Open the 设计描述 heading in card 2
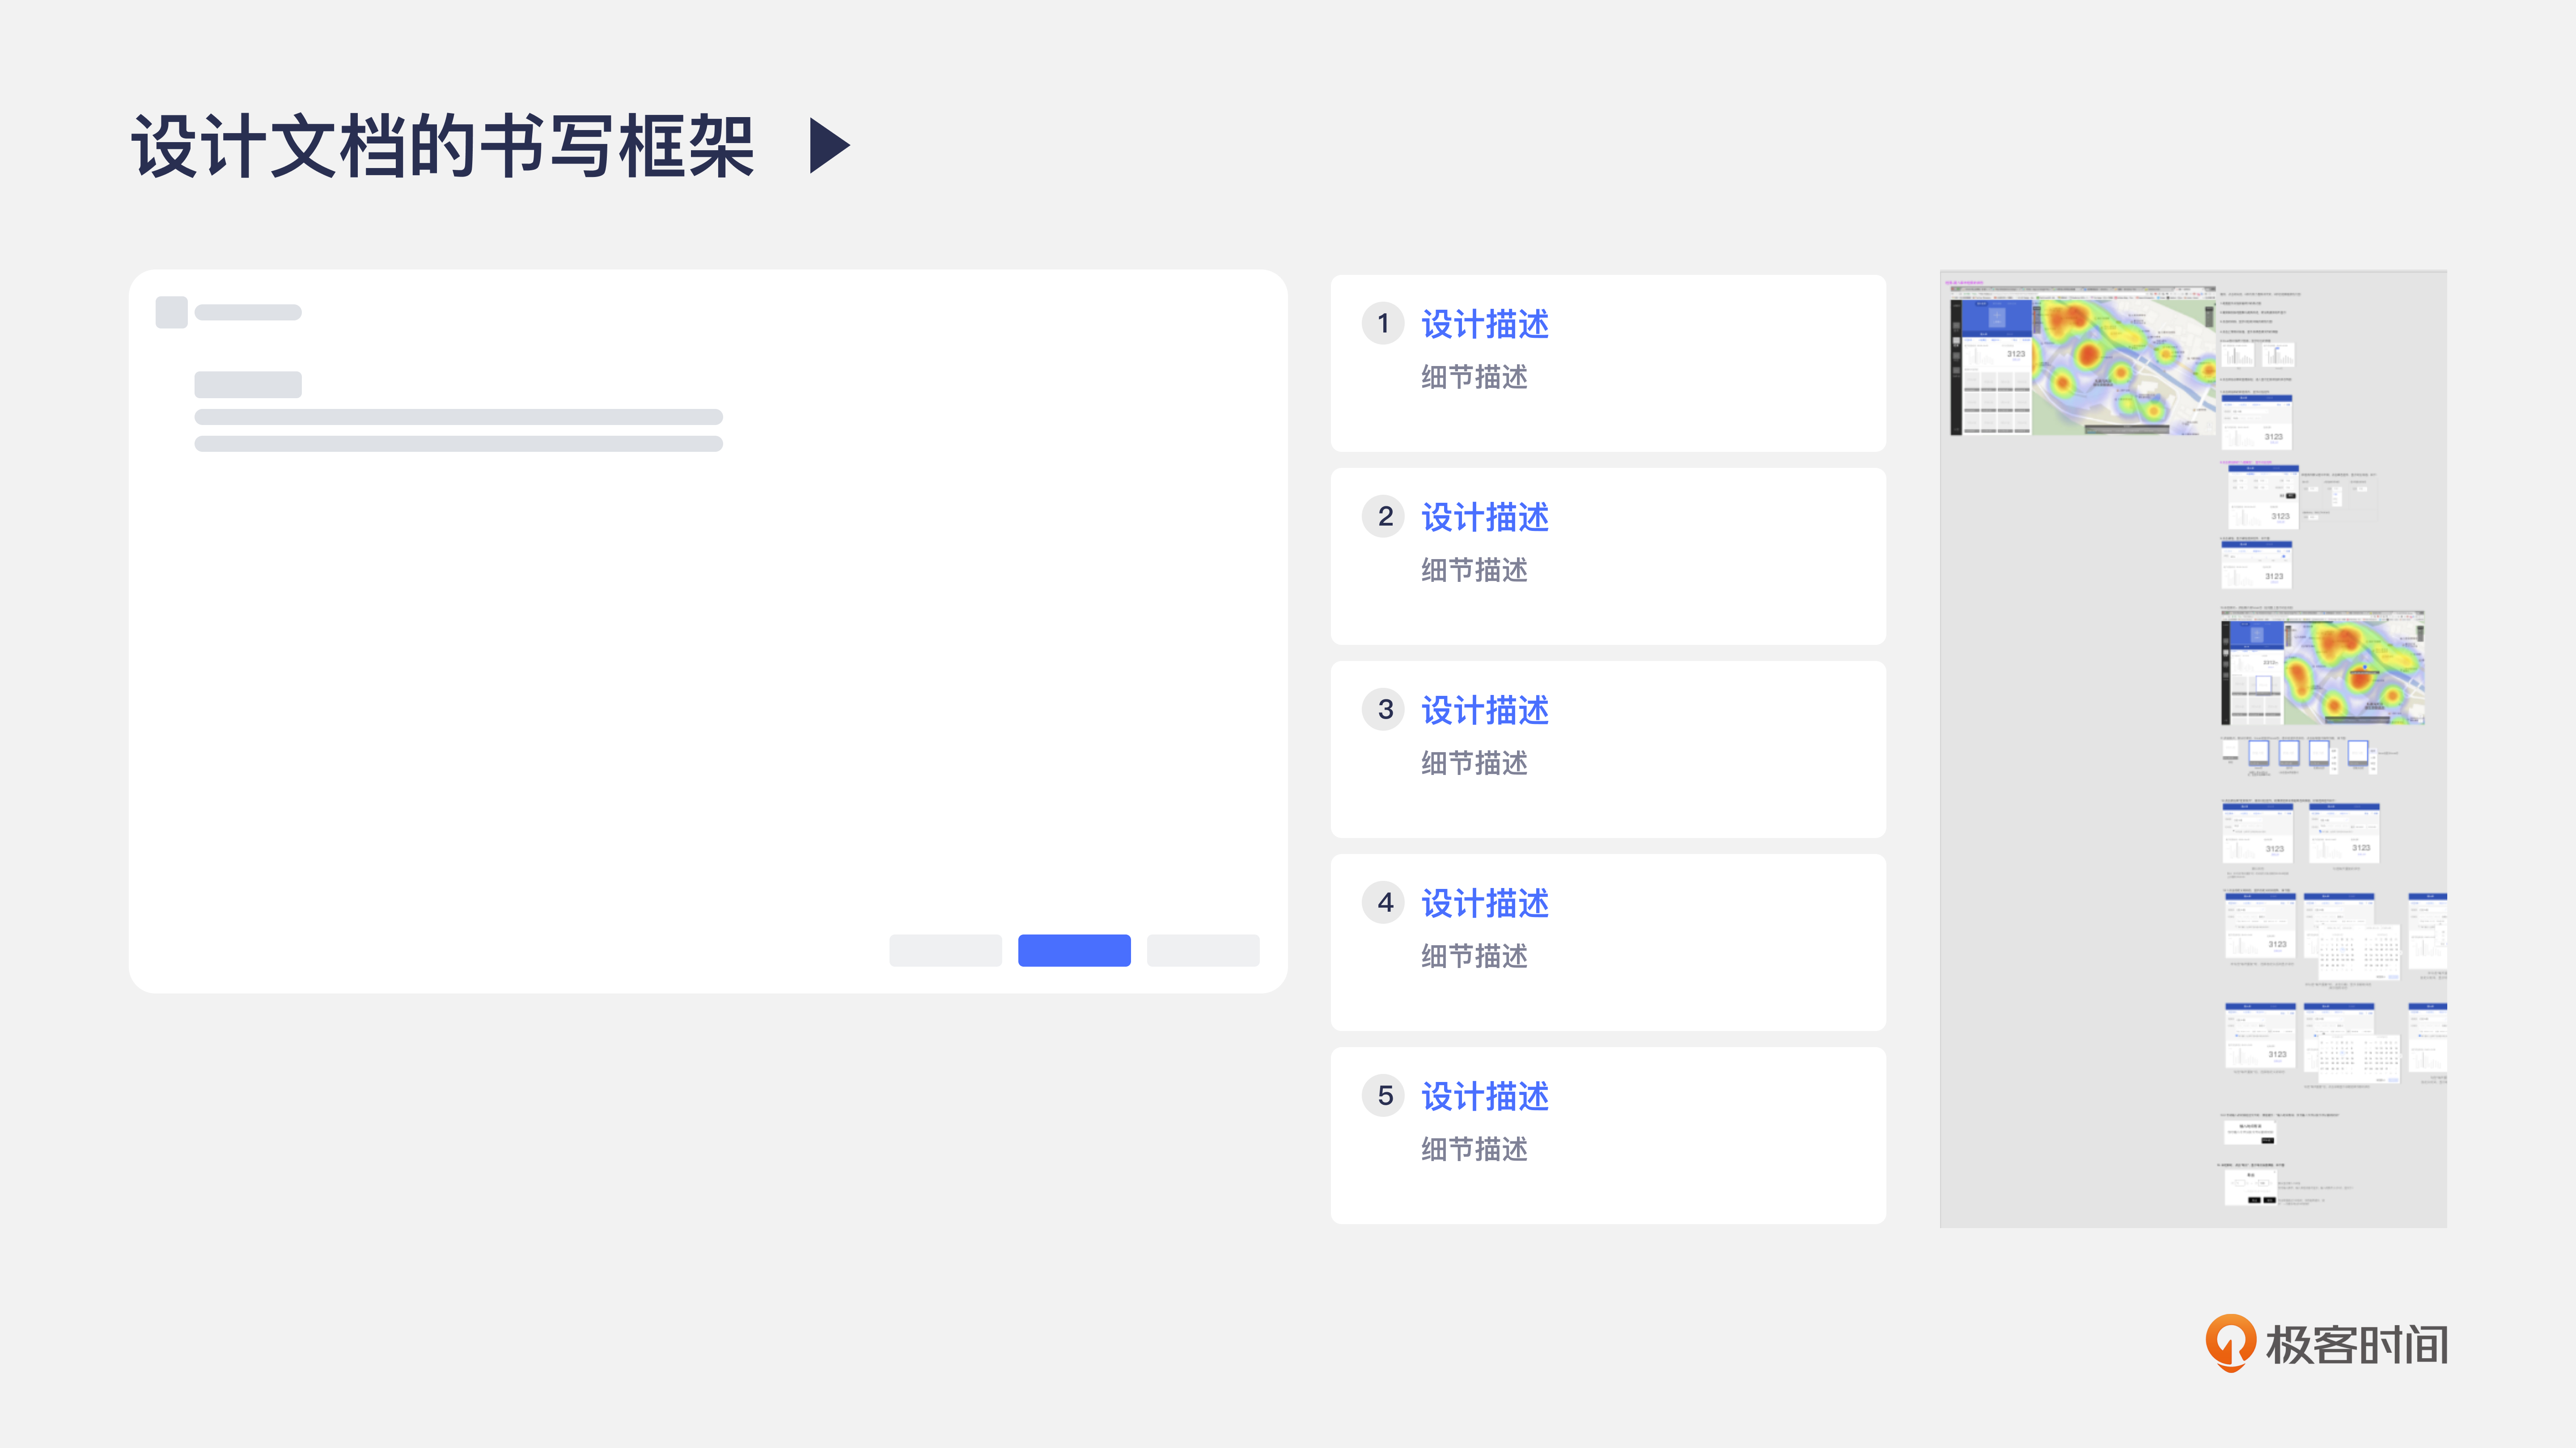Image resolution: width=2576 pixels, height=1448 pixels. pos(1485,517)
